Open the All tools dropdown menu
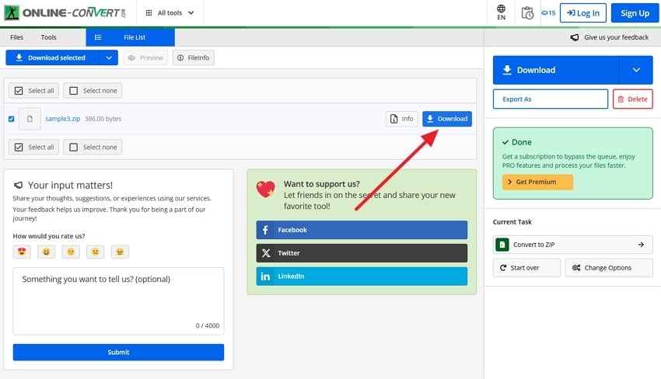 pyautogui.click(x=170, y=13)
